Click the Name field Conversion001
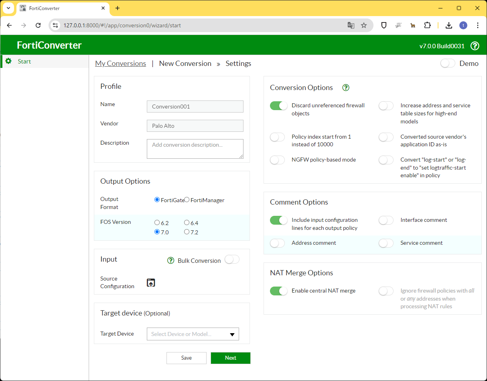The width and height of the screenshot is (487, 381). 195,107
